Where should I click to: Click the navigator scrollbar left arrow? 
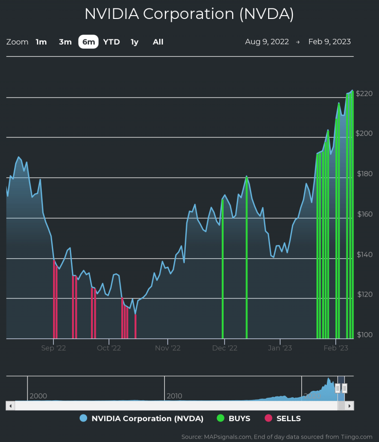pyautogui.click(x=10, y=406)
